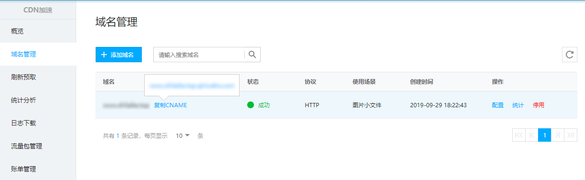The height and width of the screenshot is (180, 585).
Task: Click 配置 for the domain row
Action: click(x=497, y=105)
